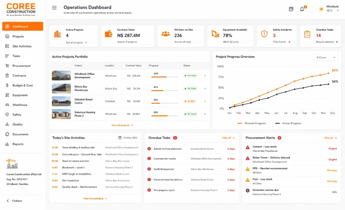This screenshot has width=345, height=210.
Task: Open the calendar icon in header
Action: tap(291, 9)
